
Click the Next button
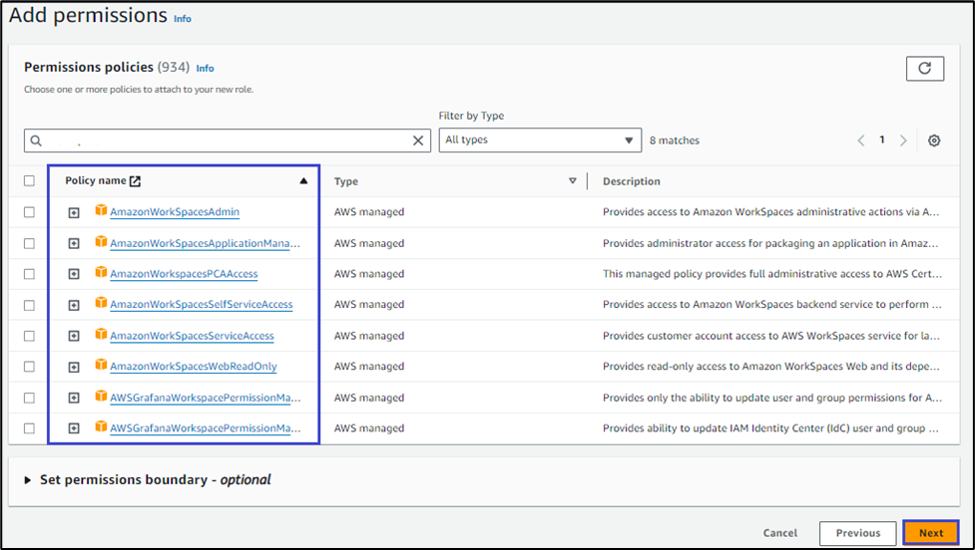tap(930, 533)
